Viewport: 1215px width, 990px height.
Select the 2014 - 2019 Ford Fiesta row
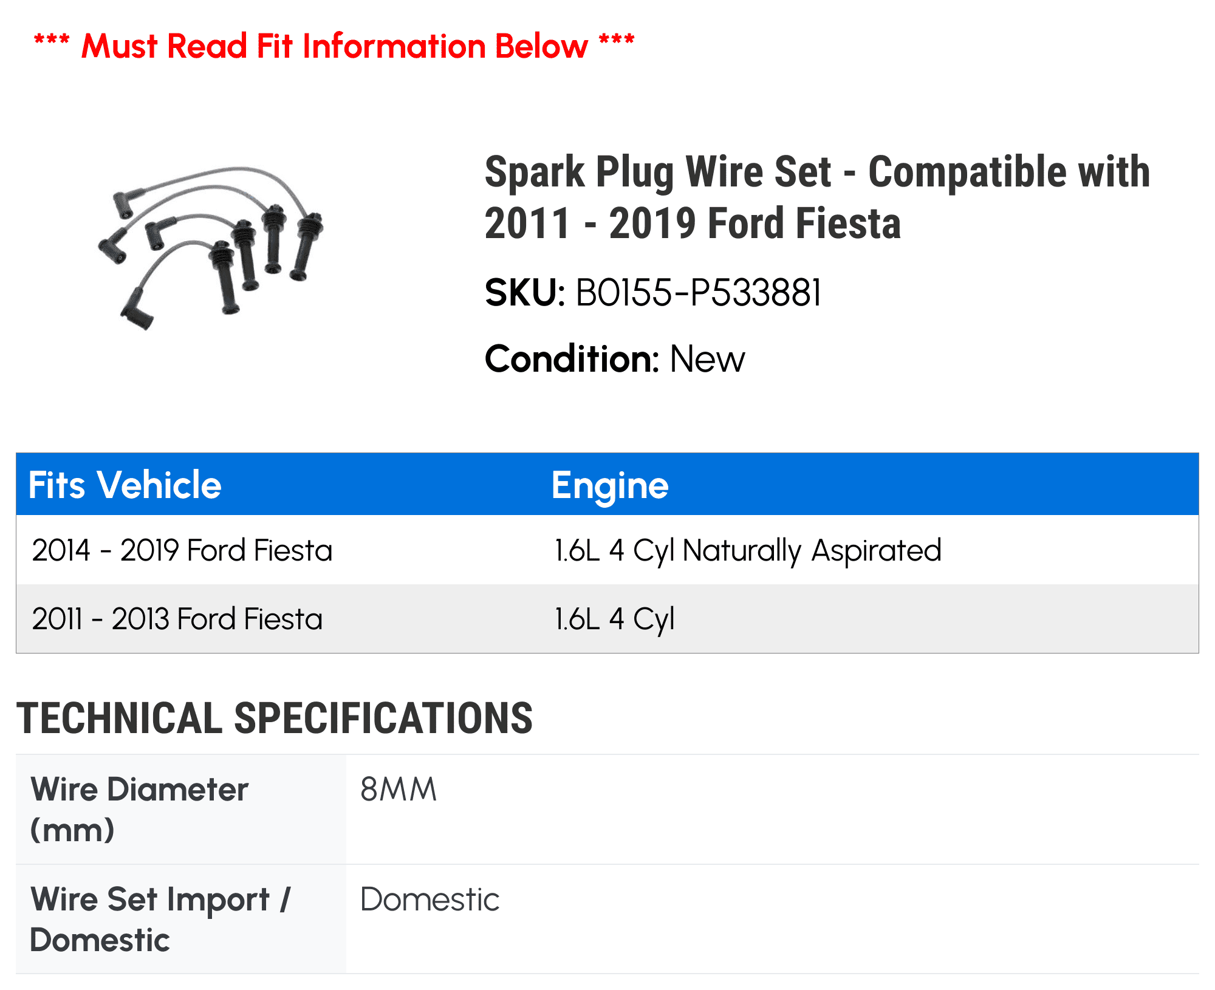tap(182, 550)
